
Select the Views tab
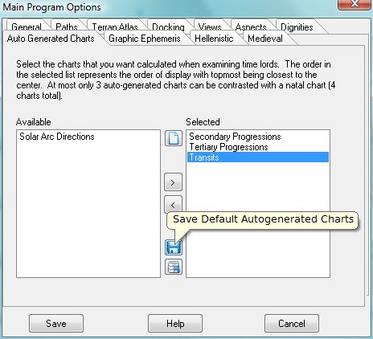(x=210, y=27)
